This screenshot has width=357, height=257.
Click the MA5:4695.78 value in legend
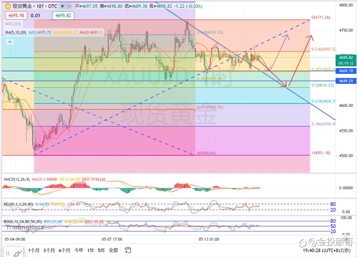(x=40, y=32)
